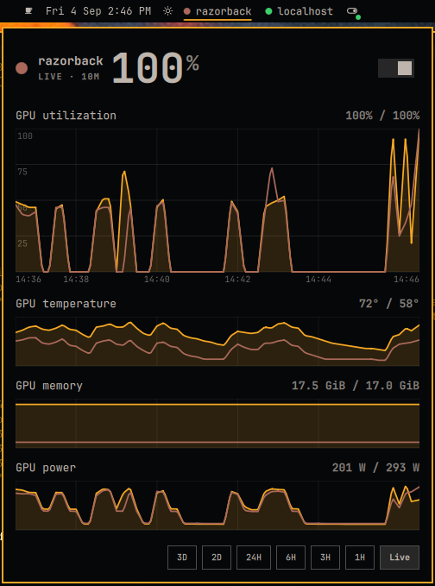
Task: Click inside the GPU power chart area
Action: pos(217,505)
